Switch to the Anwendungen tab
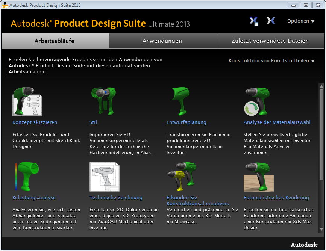Screen dimensions: 326x251 pos(162,41)
